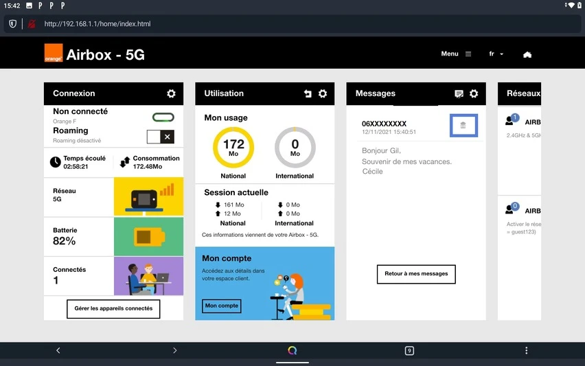Click the Réseaux panel header

(519, 93)
